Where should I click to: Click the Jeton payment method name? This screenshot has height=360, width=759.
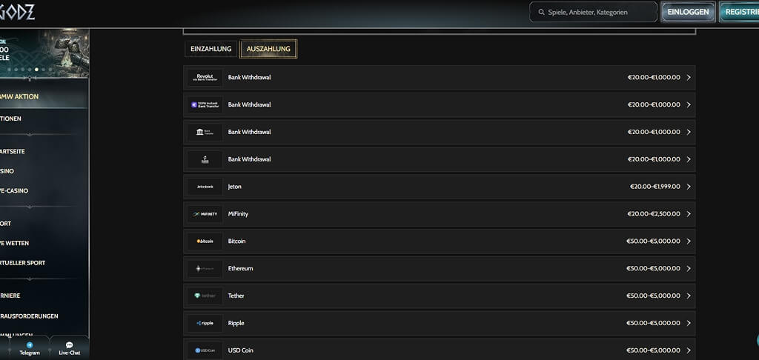[235, 187]
